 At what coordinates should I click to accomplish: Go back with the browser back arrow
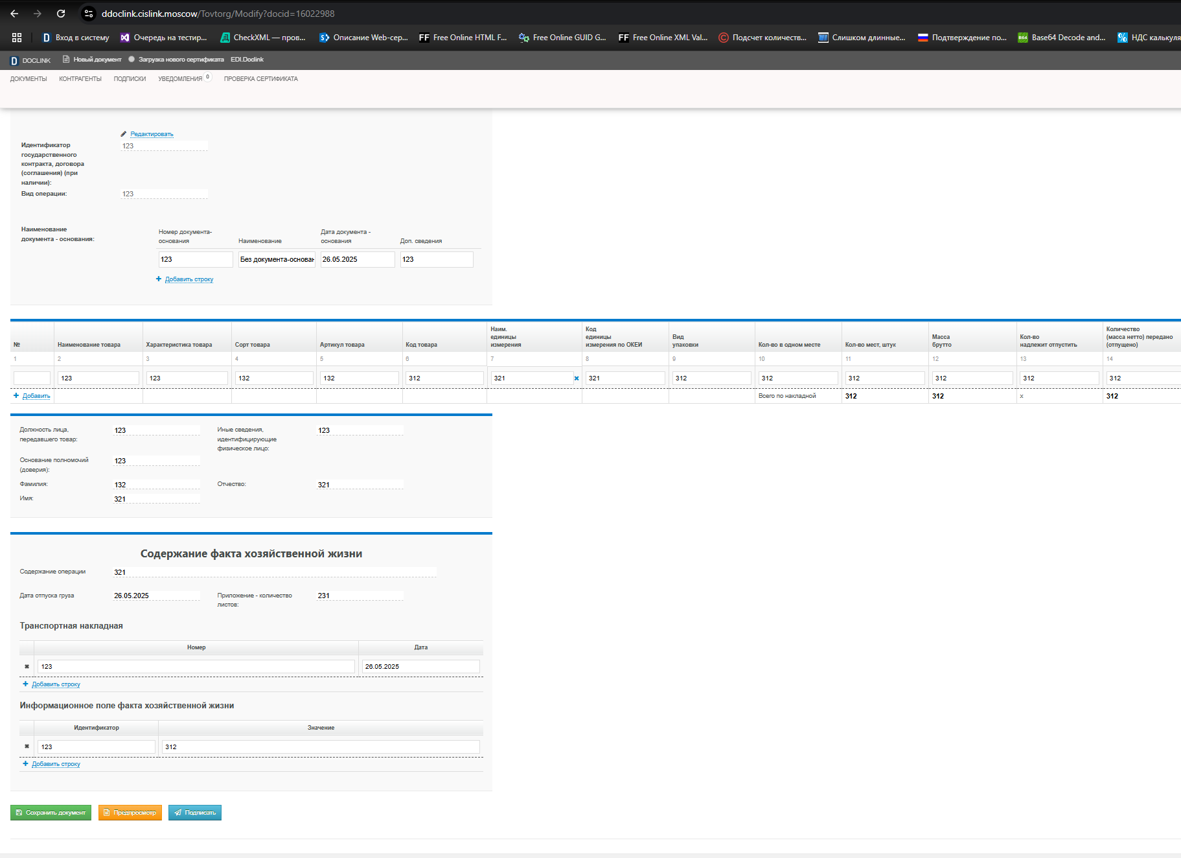[14, 14]
